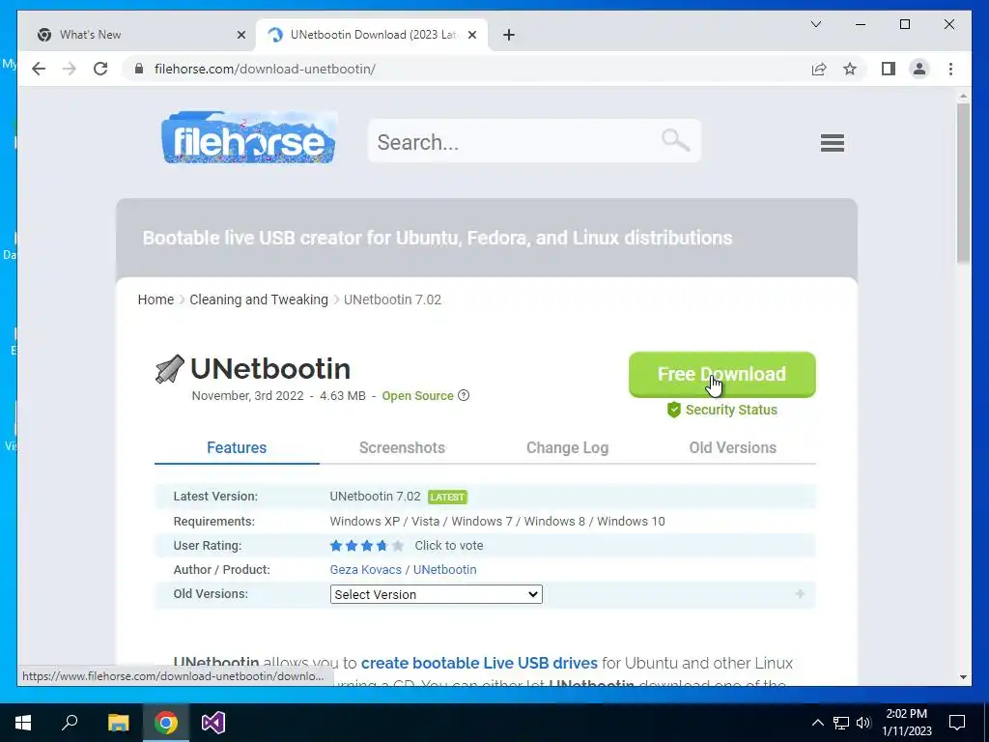989x742 pixels.
Task: Open File Explorer from the taskbar
Action: tap(118, 723)
